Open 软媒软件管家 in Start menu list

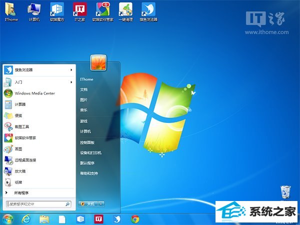tap(39, 138)
